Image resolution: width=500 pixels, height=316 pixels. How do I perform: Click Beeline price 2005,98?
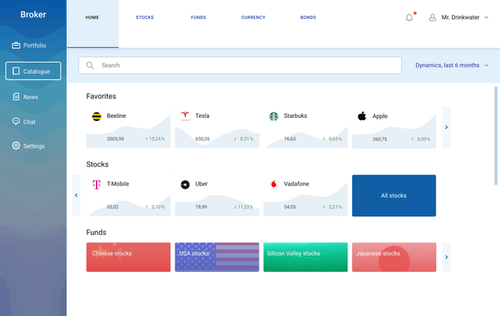click(115, 138)
